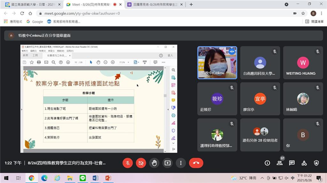The width and height of the screenshot is (327, 183).
Task: Bookmark this page with star icon
Action: [x=303, y=13]
